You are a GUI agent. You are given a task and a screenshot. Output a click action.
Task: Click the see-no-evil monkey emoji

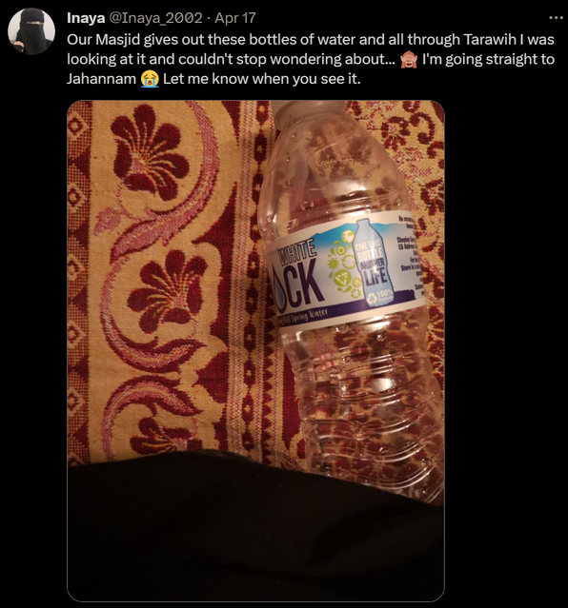409,59
